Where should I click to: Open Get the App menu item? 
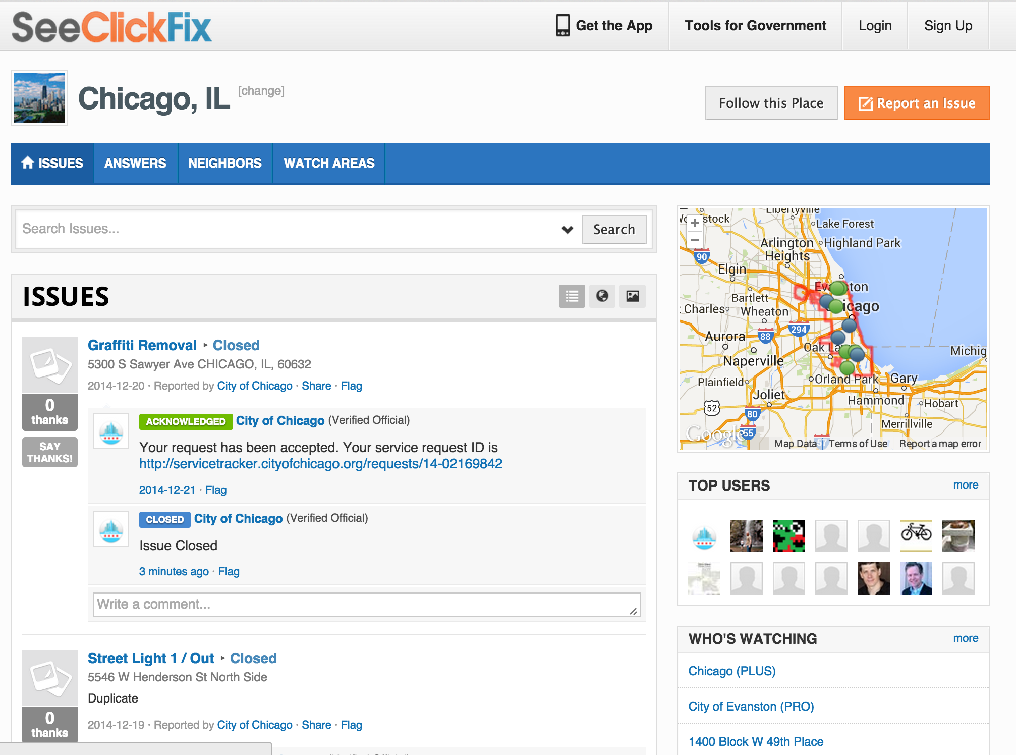[604, 26]
